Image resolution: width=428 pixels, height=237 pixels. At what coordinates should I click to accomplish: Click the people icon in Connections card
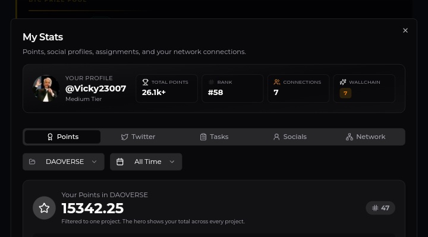point(277,82)
